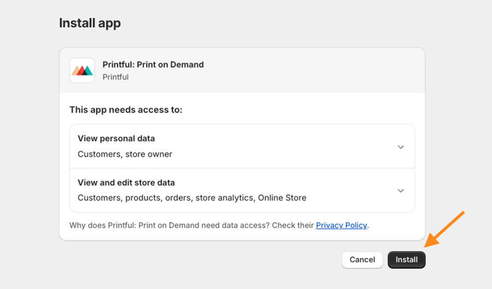492x289 pixels.
Task: Click 'Customers, products, orders, store analytics' text
Action: (192, 198)
